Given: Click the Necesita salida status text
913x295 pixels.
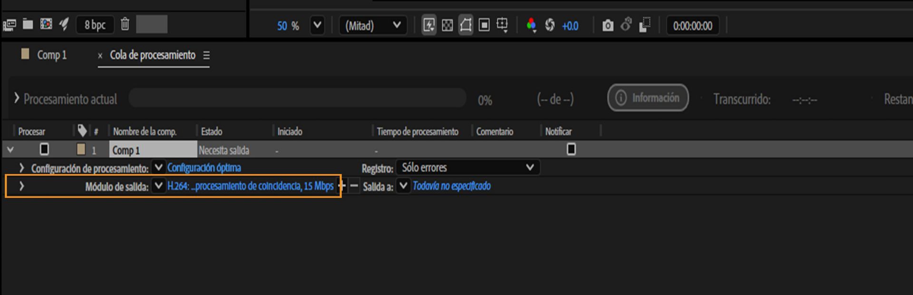Looking at the screenshot, I should coord(224,151).
